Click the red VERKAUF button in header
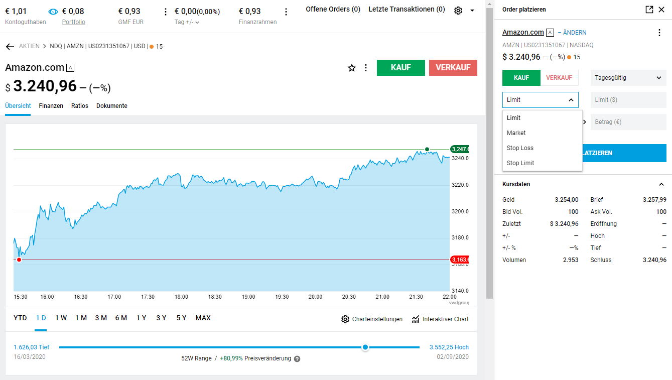The height and width of the screenshot is (380, 672). click(x=453, y=68)
